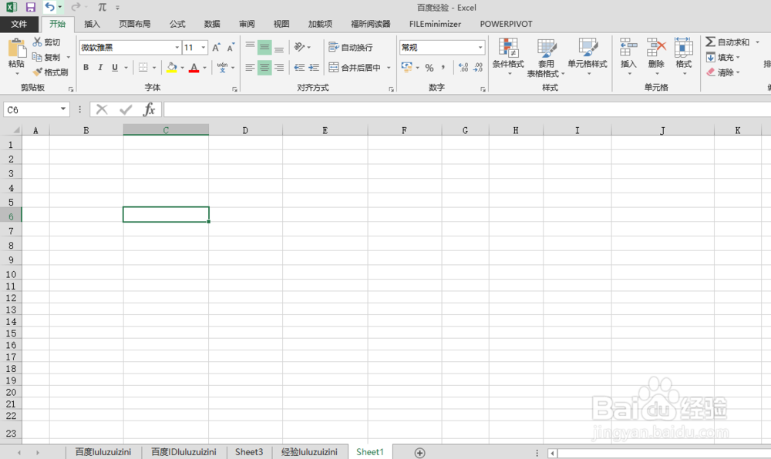Open font dialog launcher in 字体 group

[234, 89]
